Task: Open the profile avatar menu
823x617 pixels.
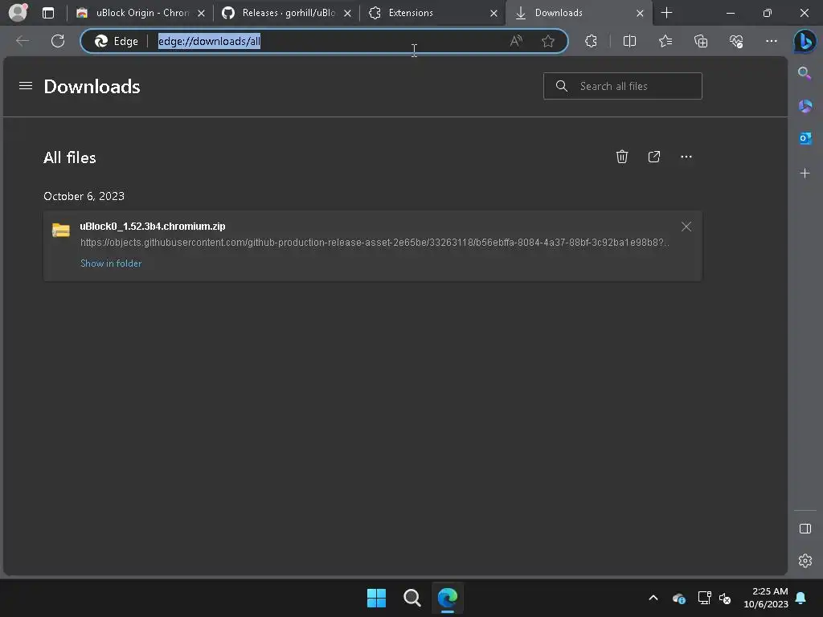Action: click(18, 12)
